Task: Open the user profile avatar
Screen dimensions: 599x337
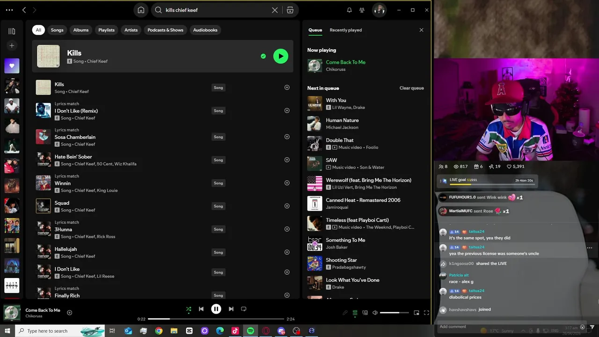Action: click(x=379, y=10)
